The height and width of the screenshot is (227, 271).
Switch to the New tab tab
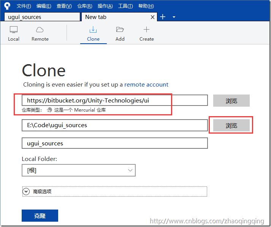pos(119,17)
